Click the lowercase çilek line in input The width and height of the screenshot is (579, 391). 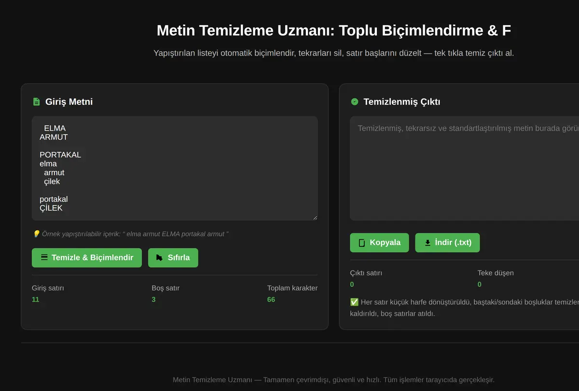pos(52,182)
